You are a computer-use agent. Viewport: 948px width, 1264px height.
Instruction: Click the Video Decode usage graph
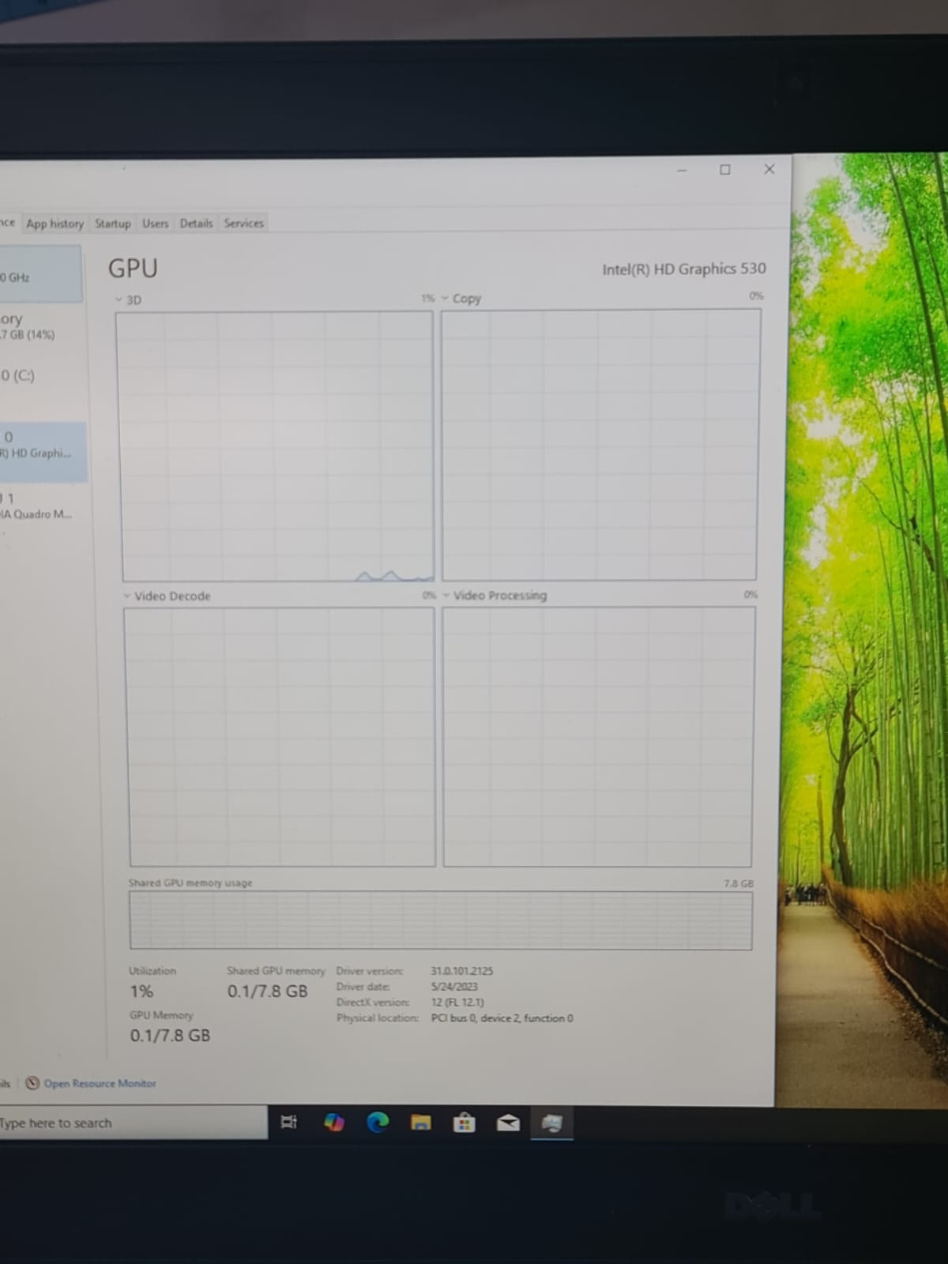tap(280, 737)
